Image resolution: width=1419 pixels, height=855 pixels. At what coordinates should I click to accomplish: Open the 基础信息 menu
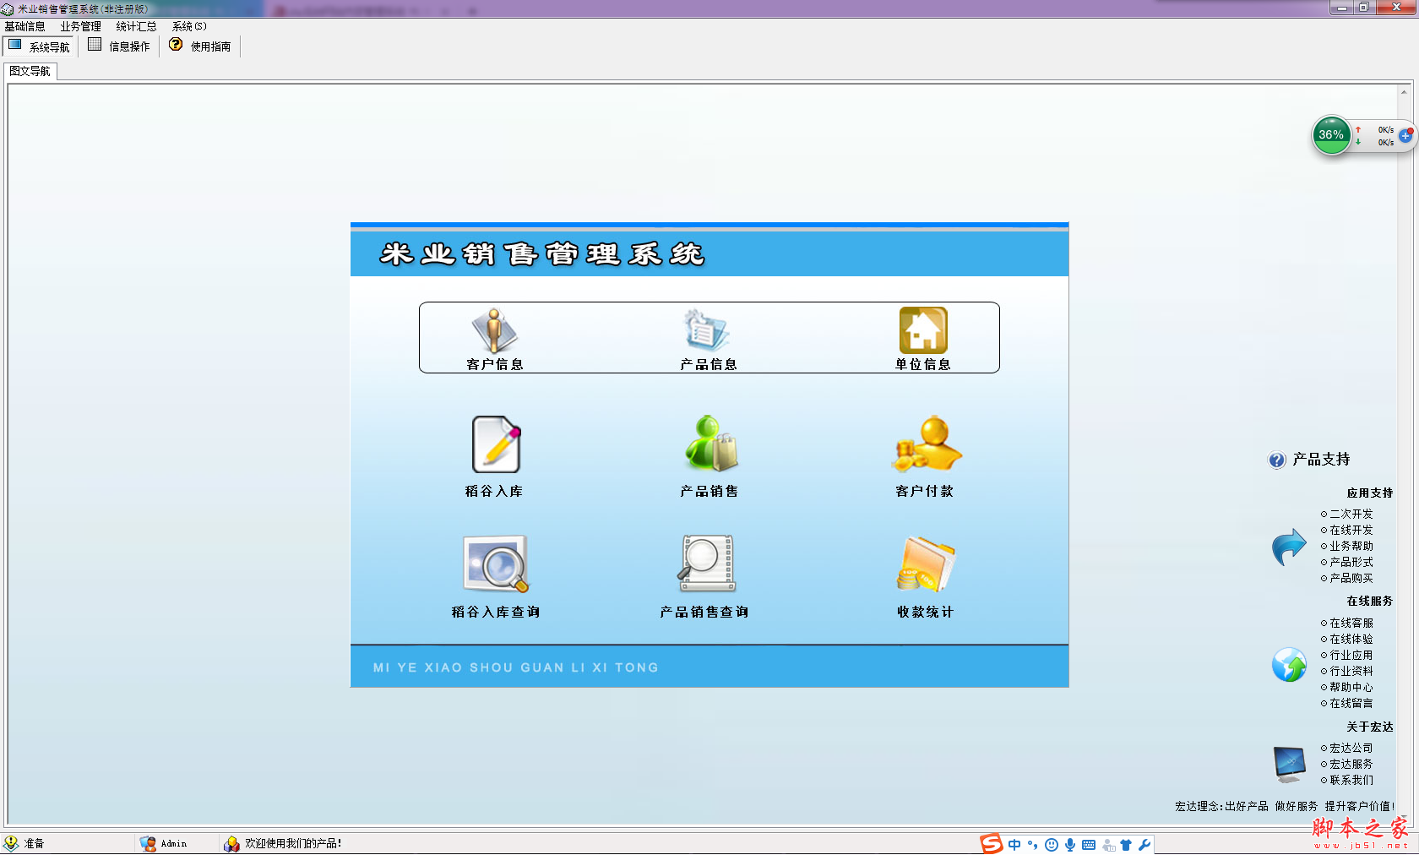25,26
